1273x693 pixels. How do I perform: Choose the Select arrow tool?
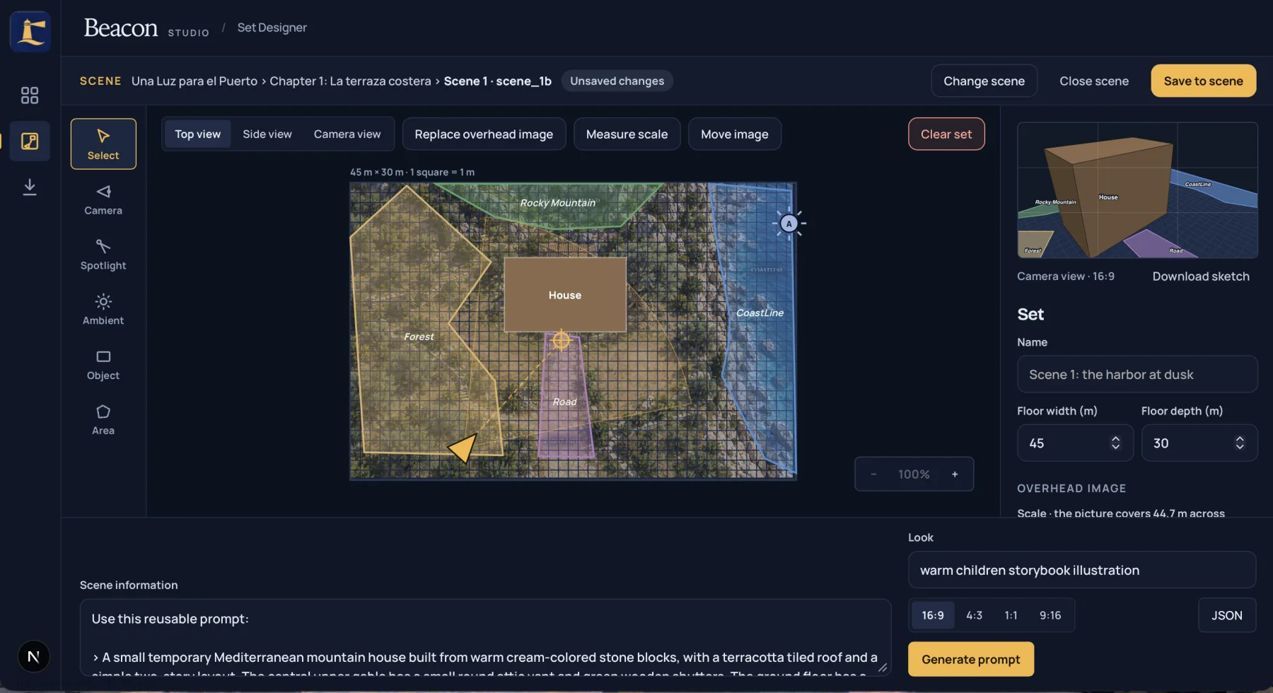[103, 144]
